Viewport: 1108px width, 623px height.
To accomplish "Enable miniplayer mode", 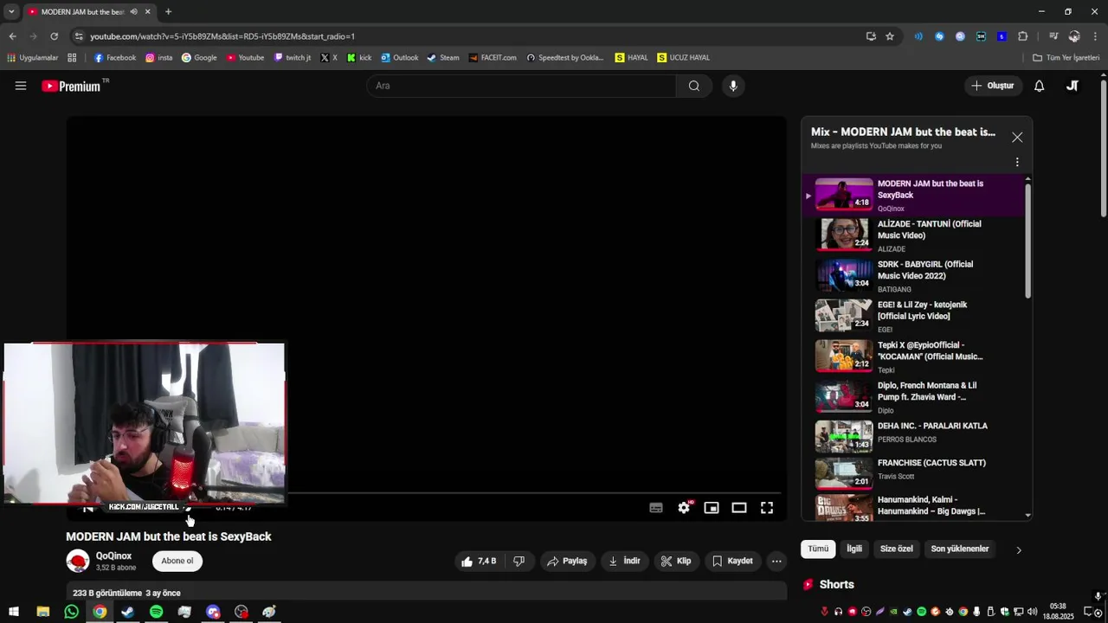I will click(x=712, y=508).
